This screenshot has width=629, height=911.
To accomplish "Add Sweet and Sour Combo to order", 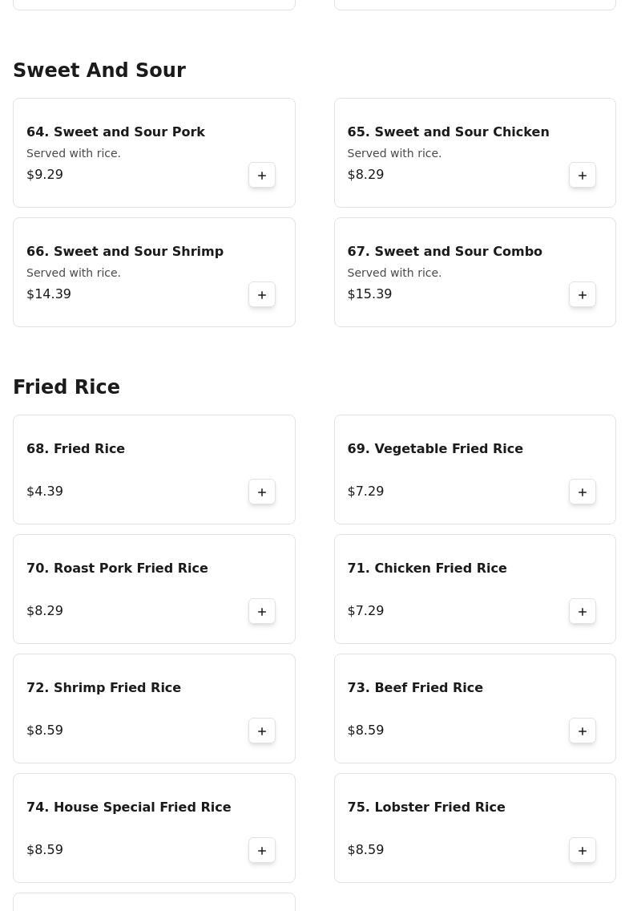I will (x=583, y=294).
